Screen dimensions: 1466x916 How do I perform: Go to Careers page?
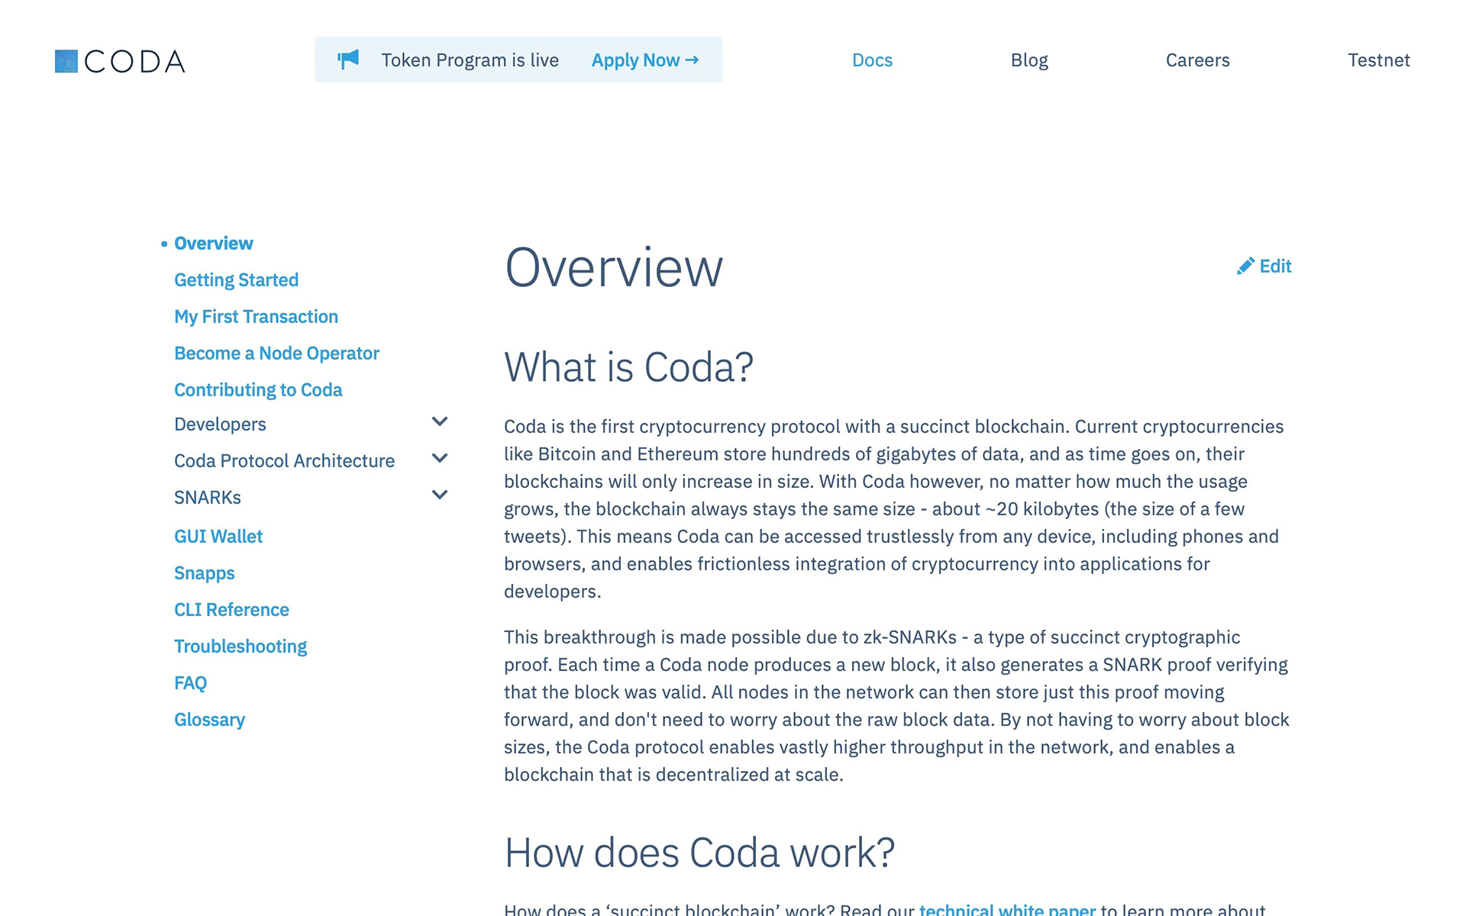pyautogui.click(x=1197, y=60)
